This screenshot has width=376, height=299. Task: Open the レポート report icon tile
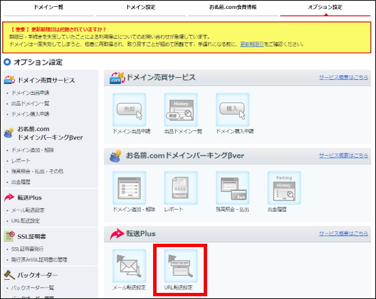tap(180, 188)
